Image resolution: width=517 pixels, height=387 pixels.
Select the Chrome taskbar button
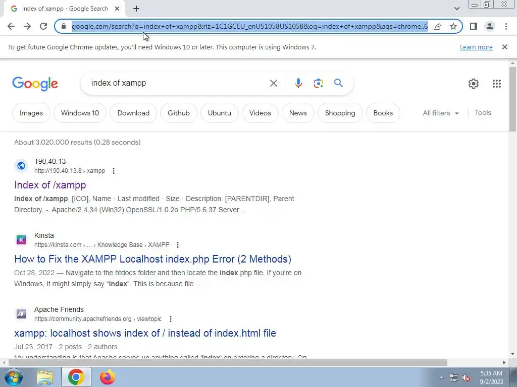pyautogui.click(x=76, y=377)
